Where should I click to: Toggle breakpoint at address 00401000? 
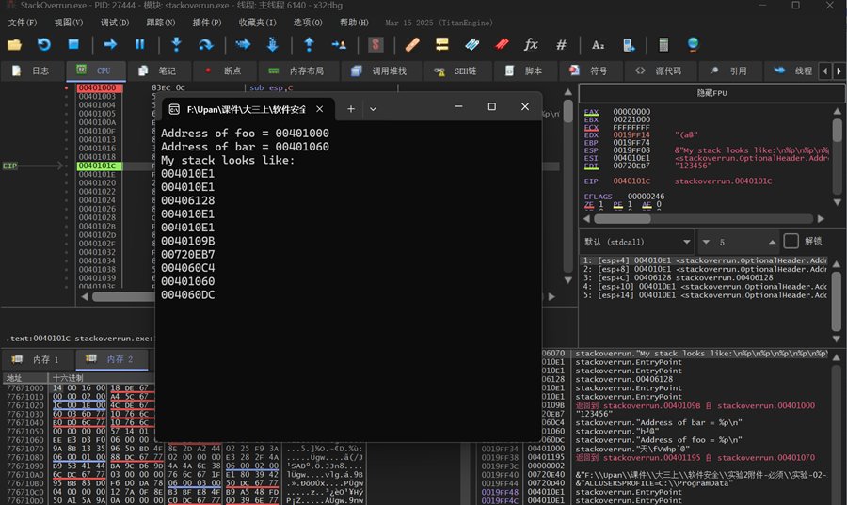pyautogui.click(x=67, y=87)
